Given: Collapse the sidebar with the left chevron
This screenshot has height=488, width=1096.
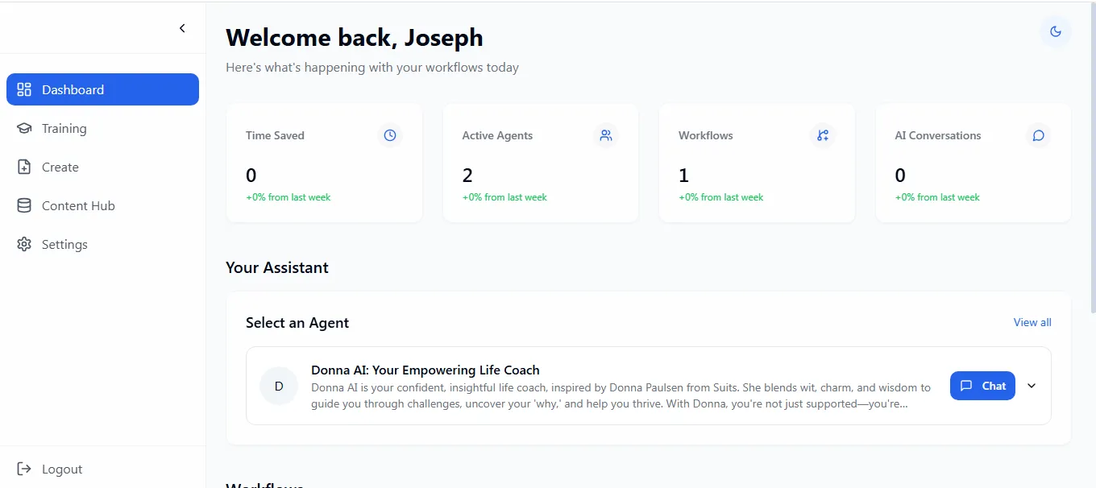Looking at the screenshot, I should (182, 28).
